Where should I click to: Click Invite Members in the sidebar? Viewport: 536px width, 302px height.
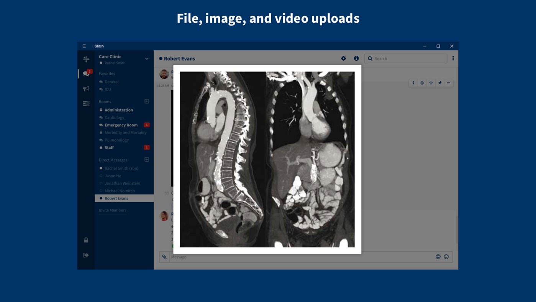tap(112, 210)
